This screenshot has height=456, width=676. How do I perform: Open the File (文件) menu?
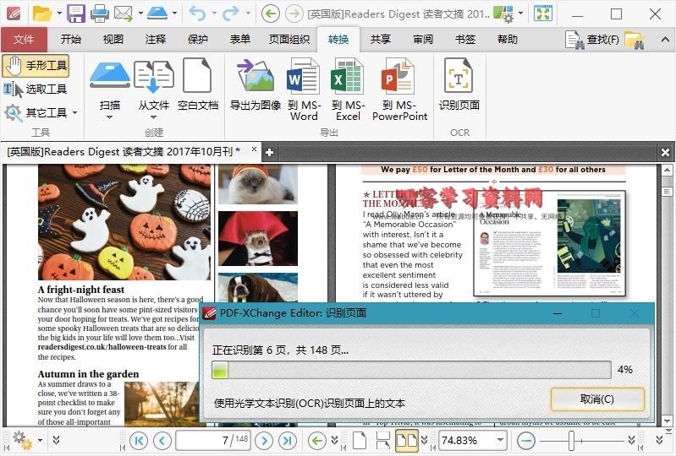click(x=24, y=40)
